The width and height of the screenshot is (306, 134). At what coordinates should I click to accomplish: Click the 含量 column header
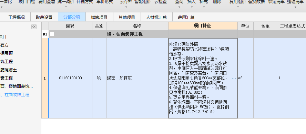pyautogui.click(x=266, y=26)
